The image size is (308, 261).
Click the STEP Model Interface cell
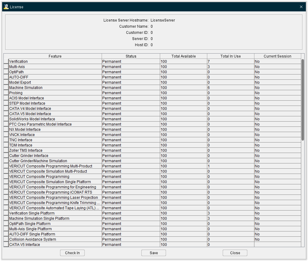(x=55, y=103)
